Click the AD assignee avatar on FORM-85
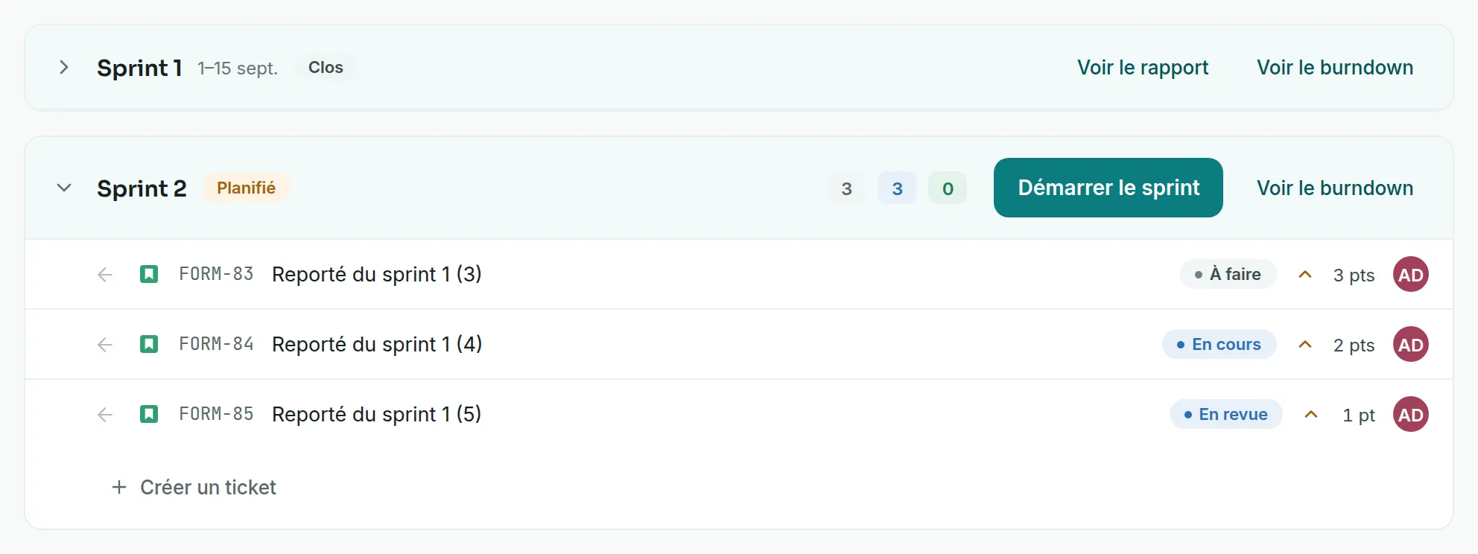The image size is (1478, 554). [x=1411, y=415]
